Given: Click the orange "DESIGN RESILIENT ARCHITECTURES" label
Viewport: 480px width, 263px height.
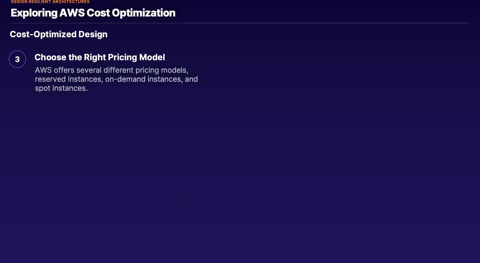Looking at the screenshot, I should [50, 2].
